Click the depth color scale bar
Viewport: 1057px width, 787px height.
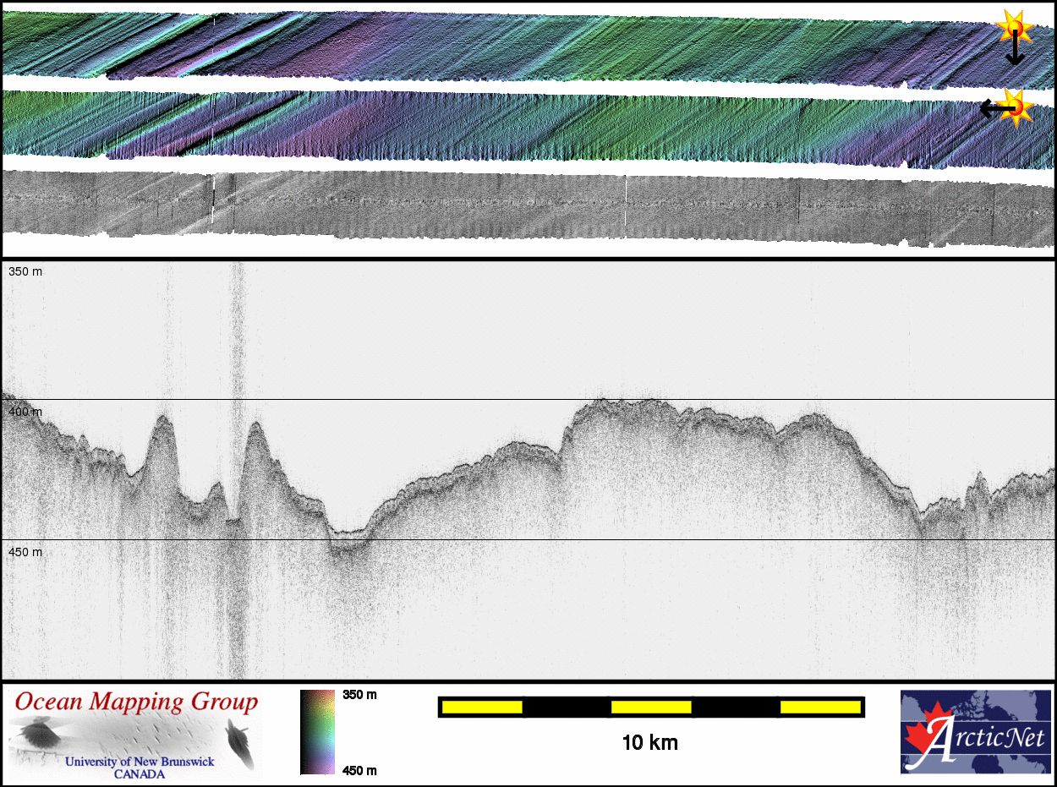point(317,732)
